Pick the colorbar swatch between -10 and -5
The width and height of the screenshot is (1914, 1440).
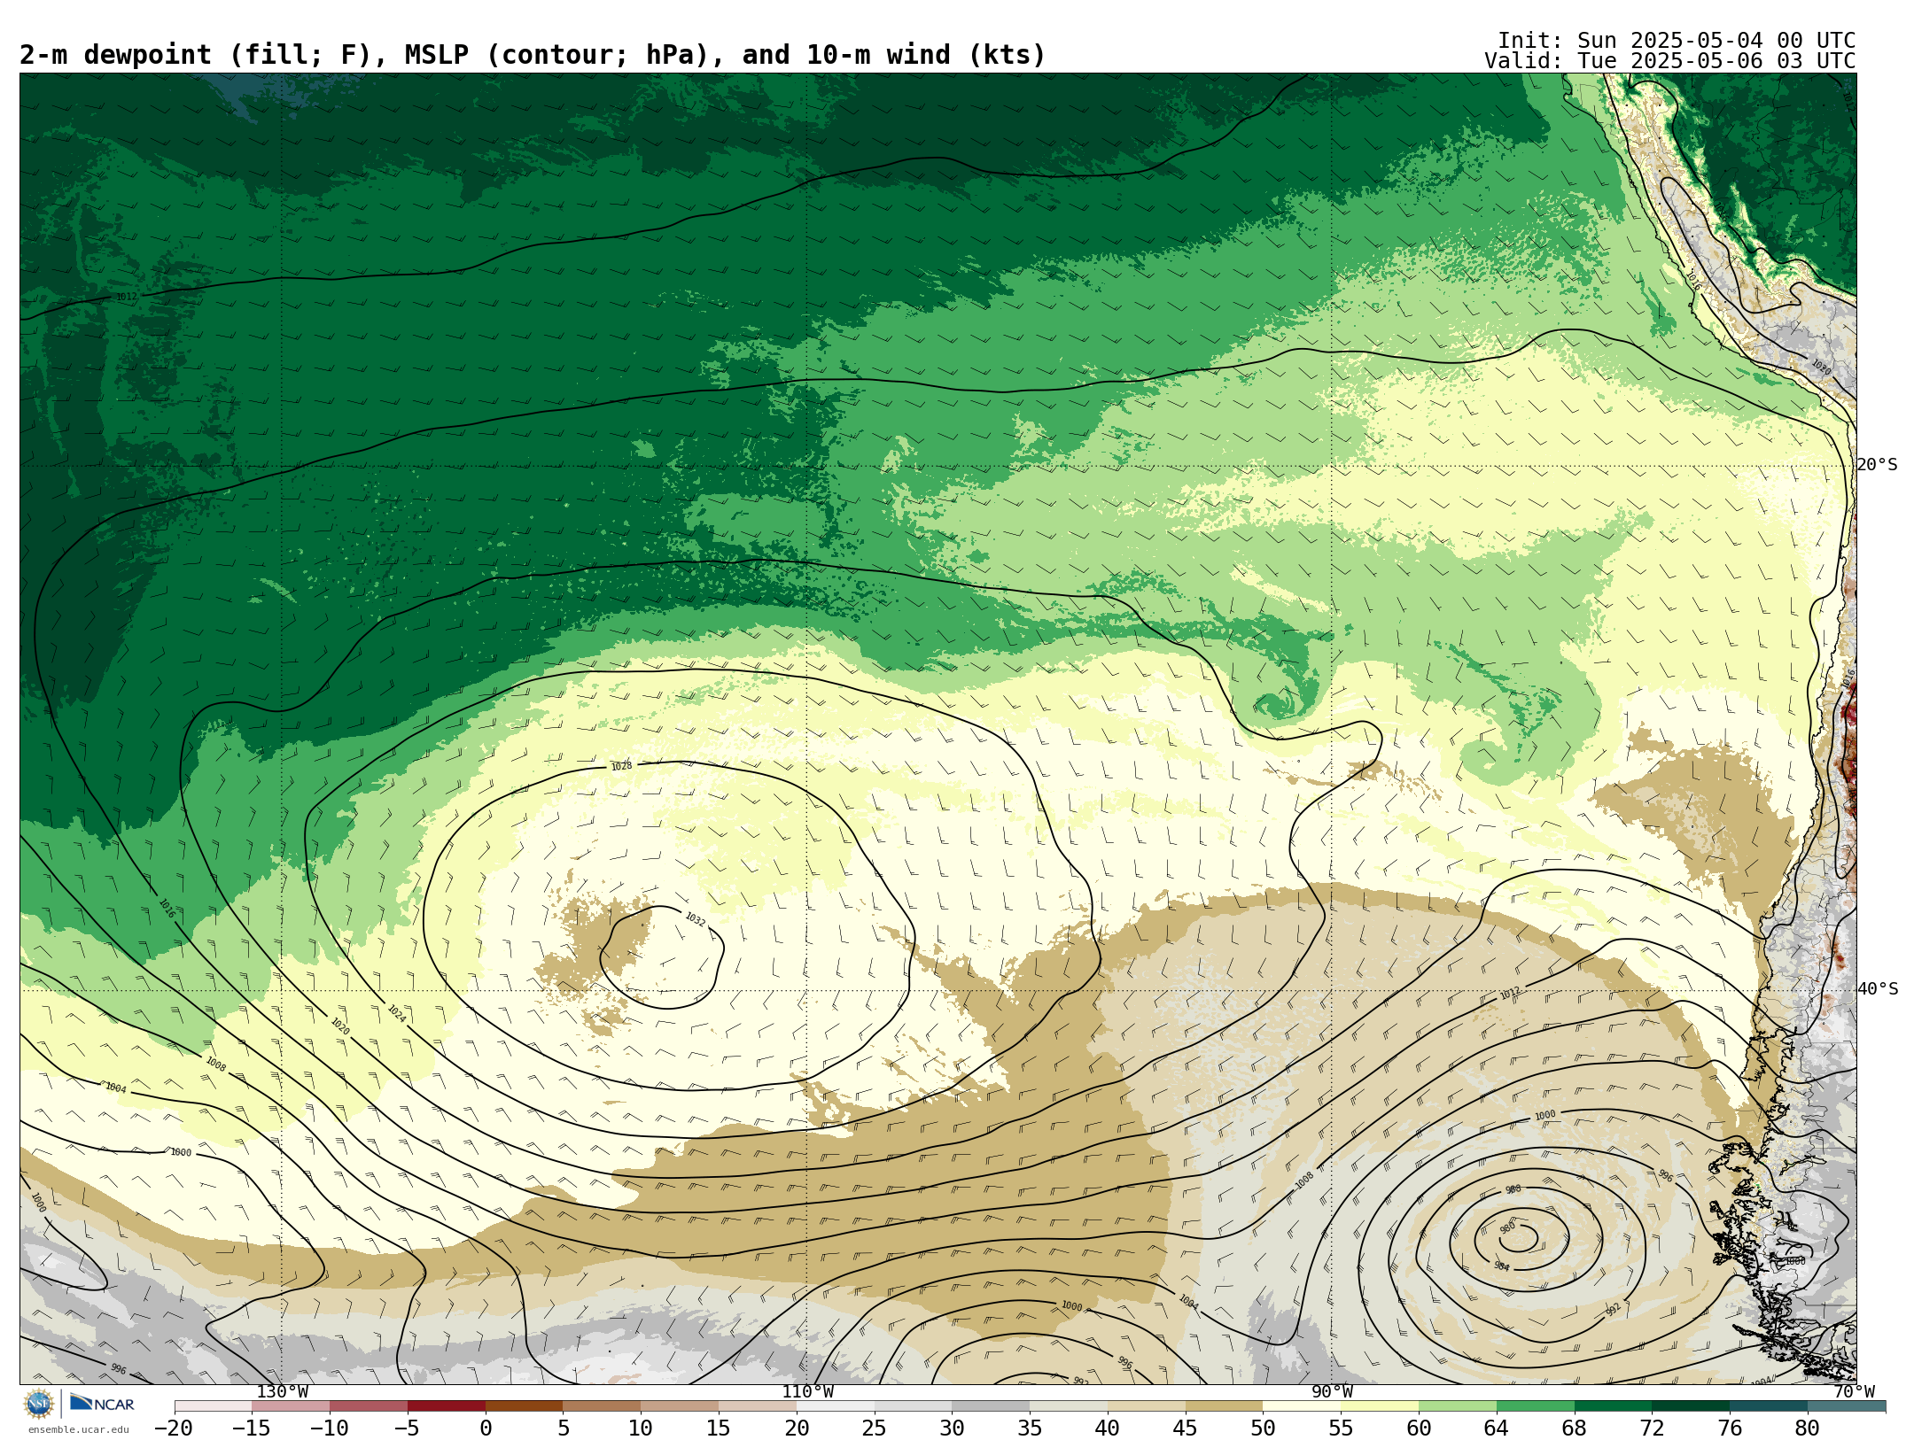point(369,1406)
